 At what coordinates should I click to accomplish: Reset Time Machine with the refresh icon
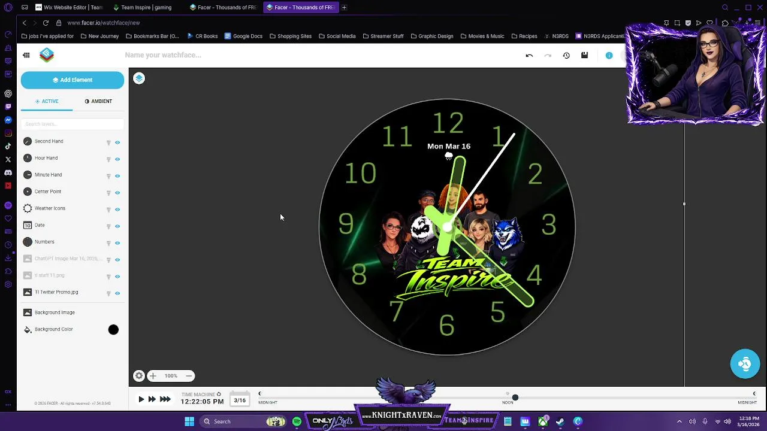click(219, 394)
